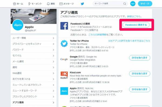Revoke access for Klout.com

[x=140, y=74]
